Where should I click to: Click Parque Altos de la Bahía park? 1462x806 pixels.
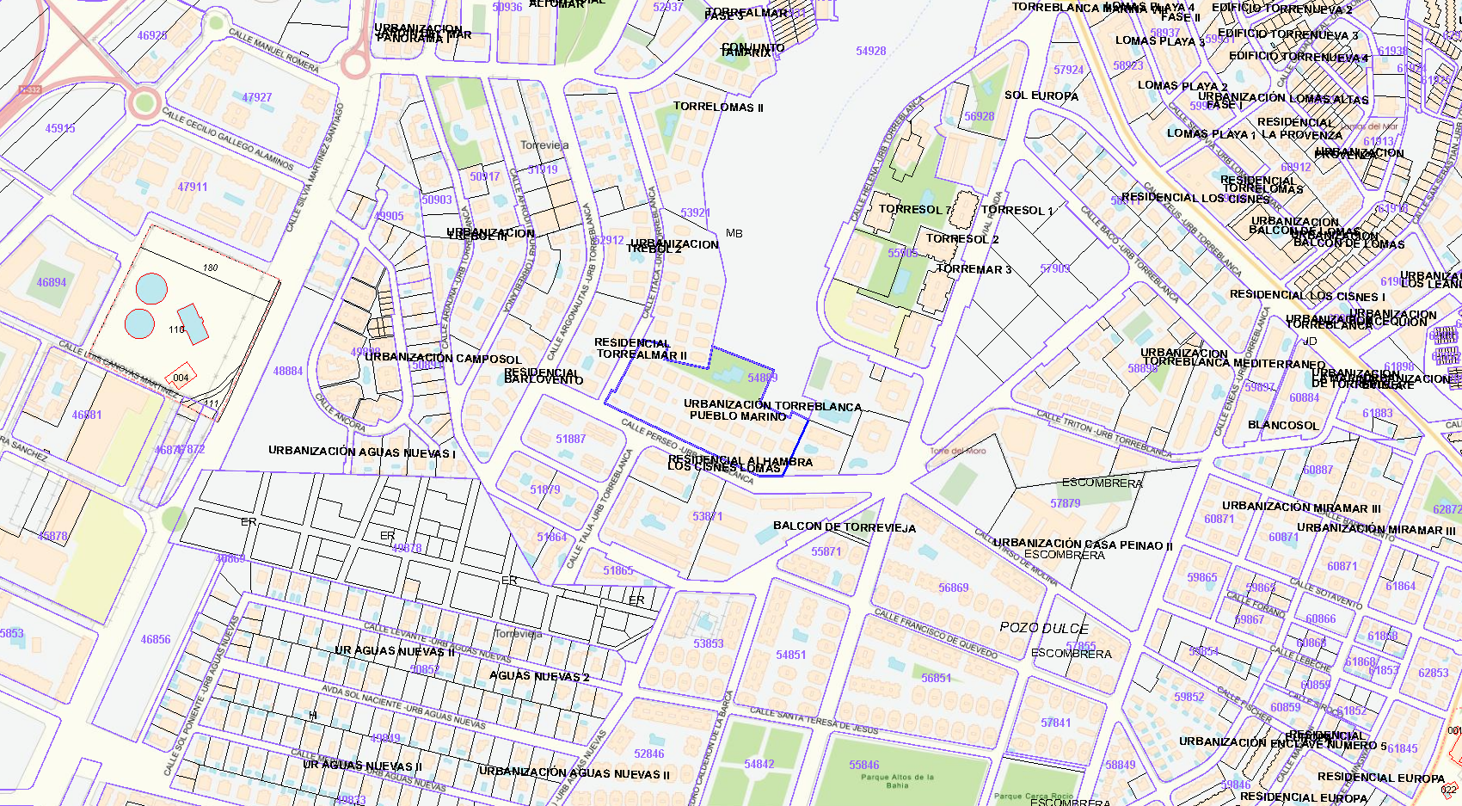tap(897, 781)
